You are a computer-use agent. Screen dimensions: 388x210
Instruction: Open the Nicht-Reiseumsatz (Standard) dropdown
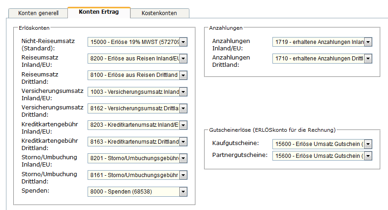click(183, 43)
